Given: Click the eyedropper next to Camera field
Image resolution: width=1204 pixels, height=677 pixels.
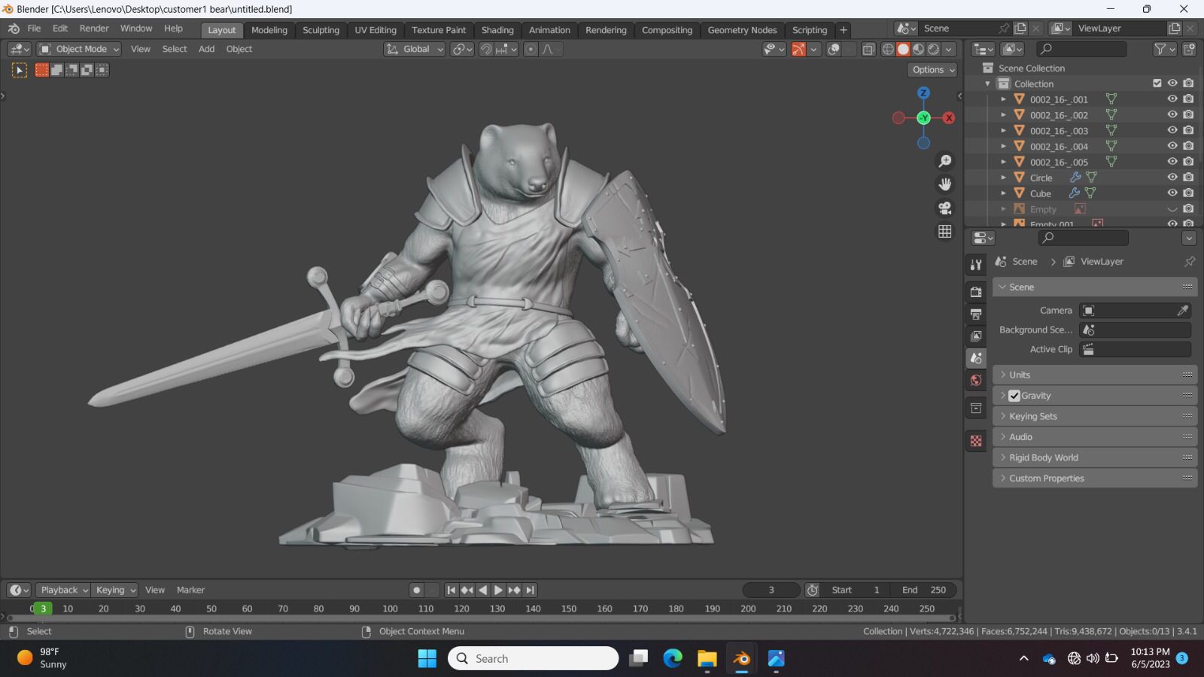Looking at the screenshot, I should (x=1183, y=310).
